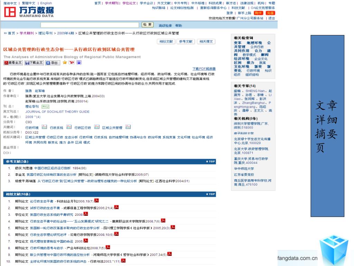
Task: Click PDF icon for 试析行政的生态平衡
Action: pos(117,207)
